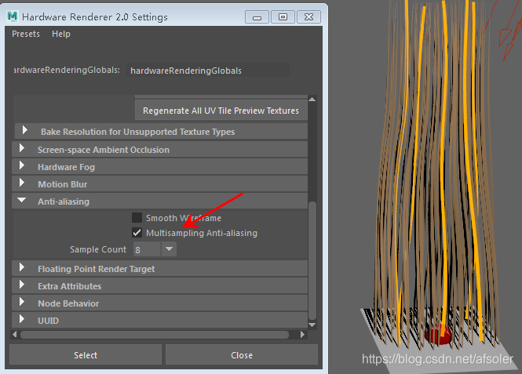522x374 pixels.
Task: Click the horizontal scrollbar right arrow
Action: click(302, 335)
